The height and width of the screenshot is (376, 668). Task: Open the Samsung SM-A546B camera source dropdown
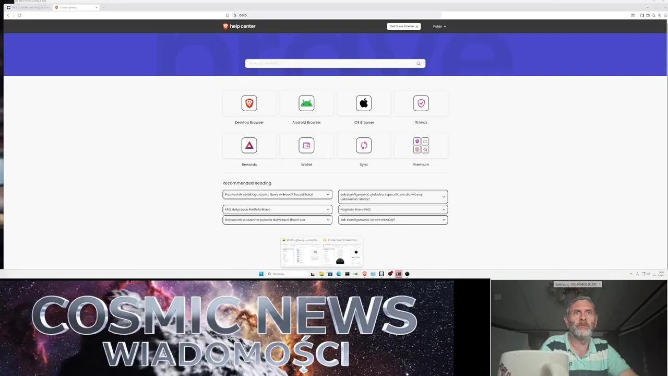click(x=578, y=284)
